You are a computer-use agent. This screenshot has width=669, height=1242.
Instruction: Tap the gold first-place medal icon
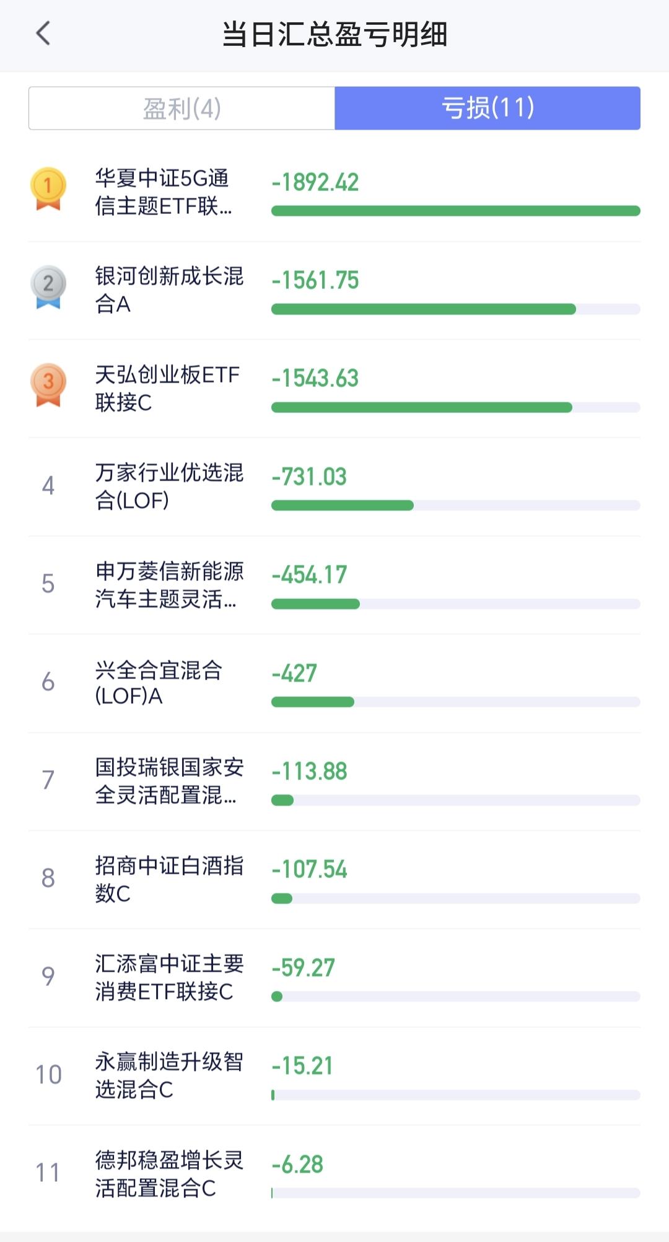click(48, 189)
